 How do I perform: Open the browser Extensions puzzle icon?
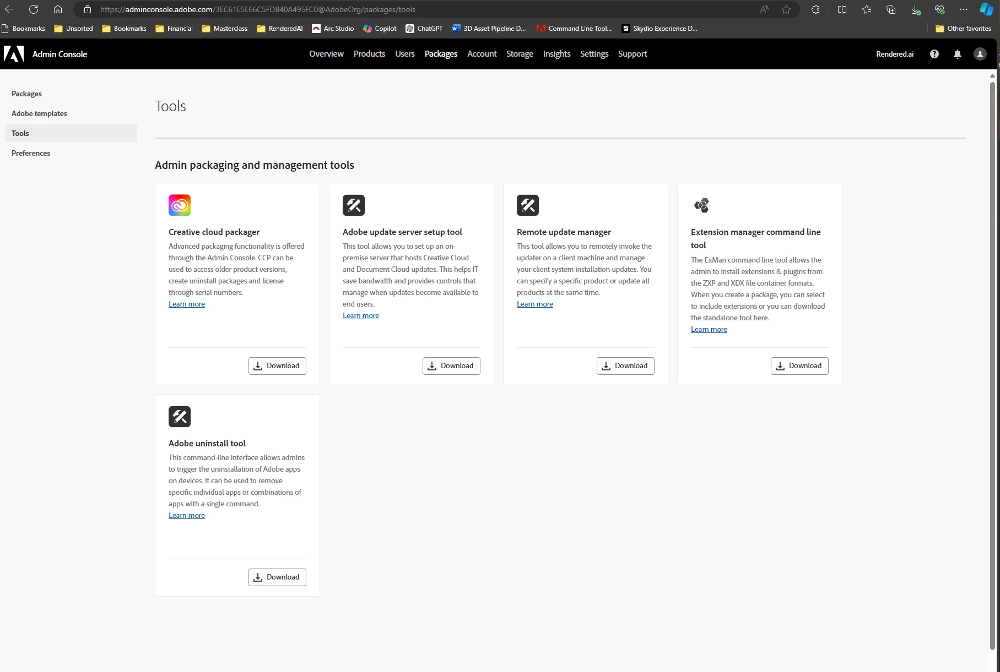pyautogui.click(x=816, y=9)
